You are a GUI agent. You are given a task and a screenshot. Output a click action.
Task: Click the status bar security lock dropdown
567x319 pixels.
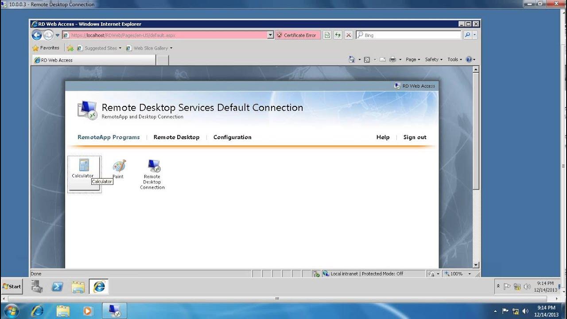coord(434,274)
